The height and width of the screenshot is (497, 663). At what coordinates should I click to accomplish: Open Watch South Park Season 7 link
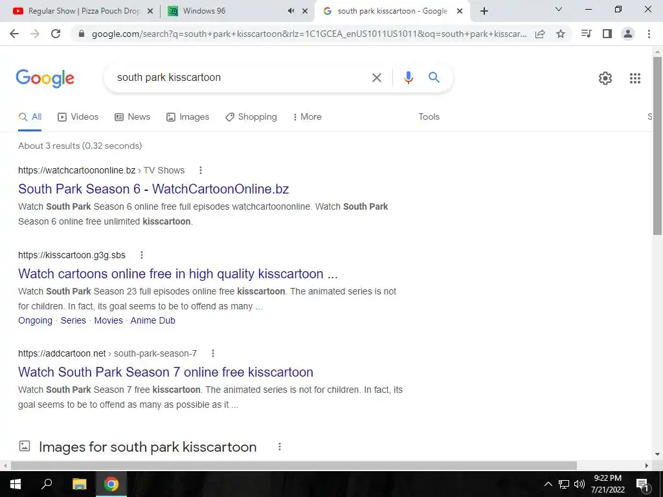click(166, 372)
